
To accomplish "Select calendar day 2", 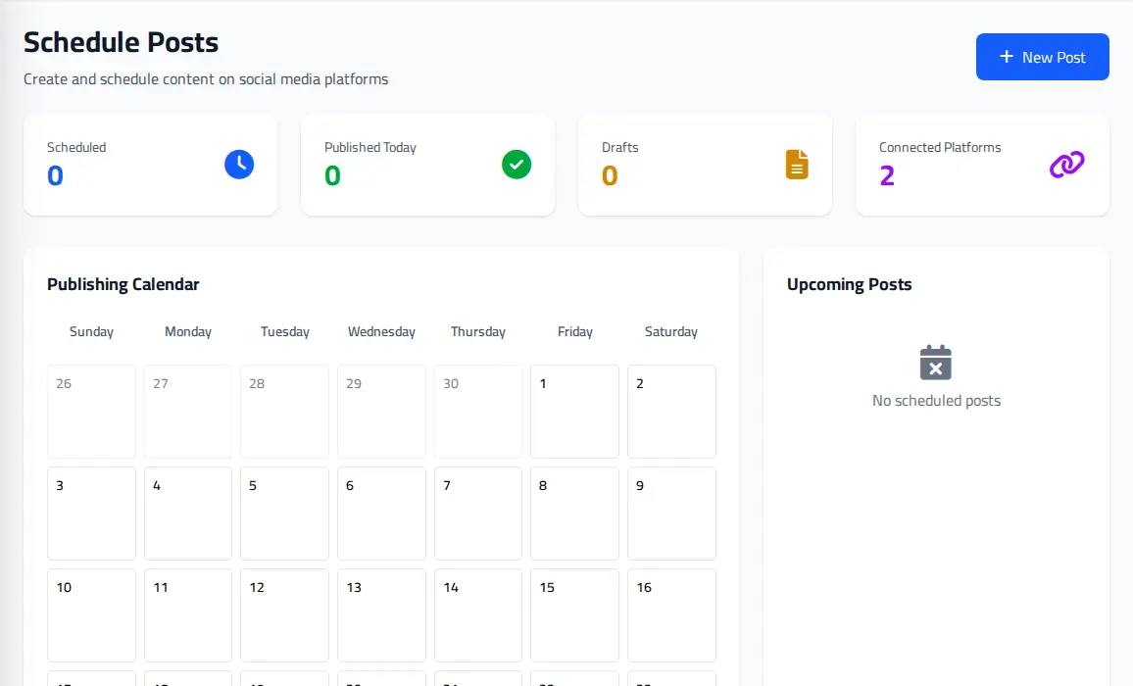I will (671, 412).
